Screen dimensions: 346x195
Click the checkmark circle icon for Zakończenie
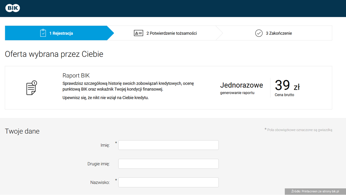[259, 33]
